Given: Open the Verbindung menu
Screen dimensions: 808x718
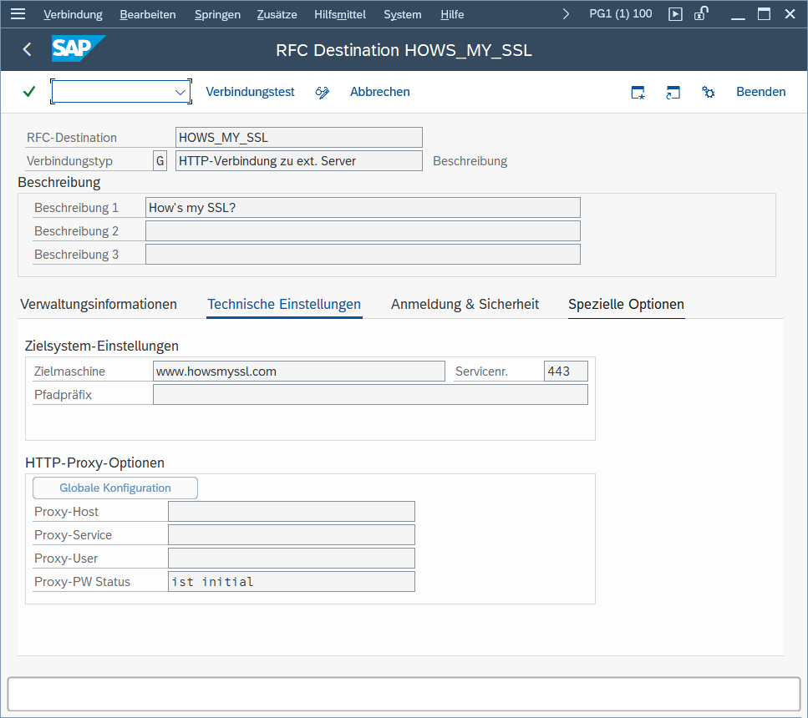Looking at the screenshot, I should click(73, 14).
